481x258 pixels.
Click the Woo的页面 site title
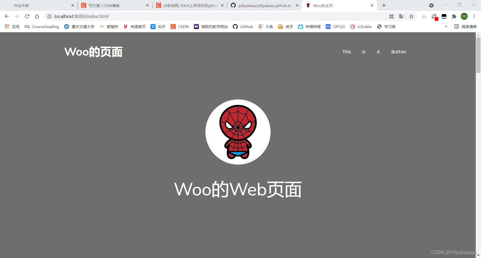click(93, 52)
